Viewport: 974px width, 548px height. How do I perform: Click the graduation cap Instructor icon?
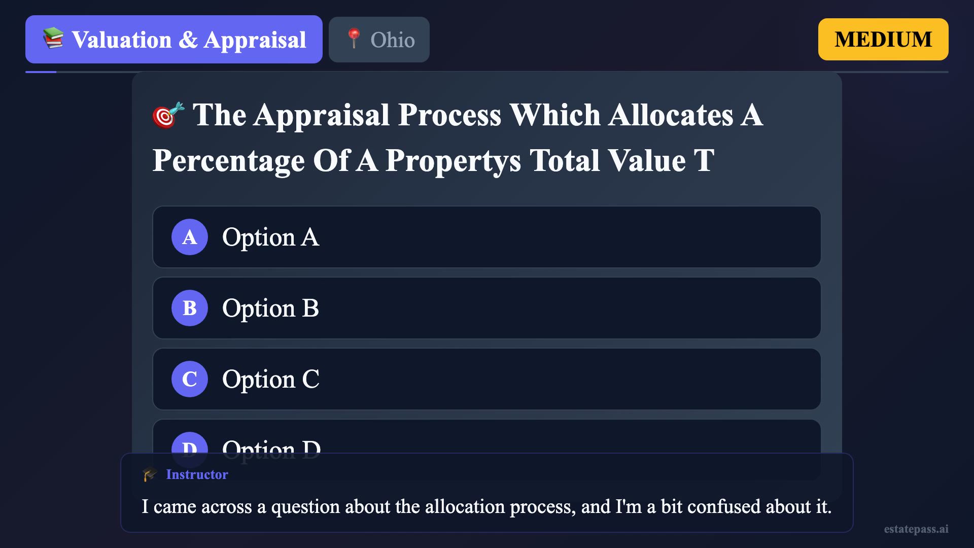tap(150, 474)
